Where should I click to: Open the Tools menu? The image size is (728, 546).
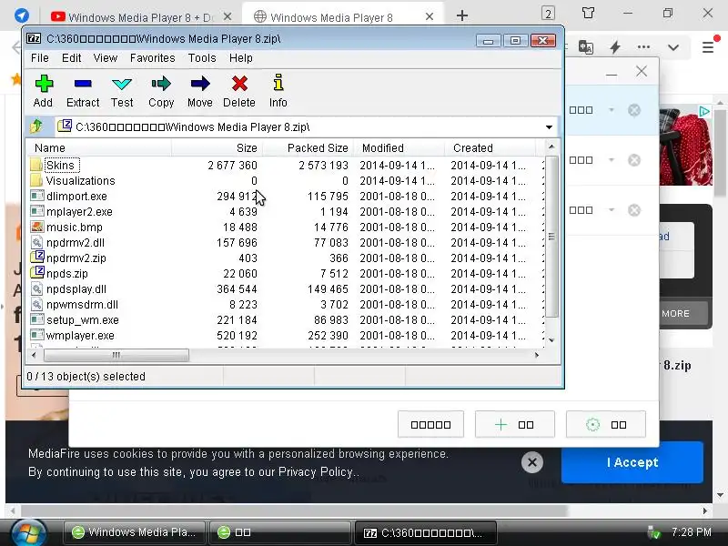(202, 58)
